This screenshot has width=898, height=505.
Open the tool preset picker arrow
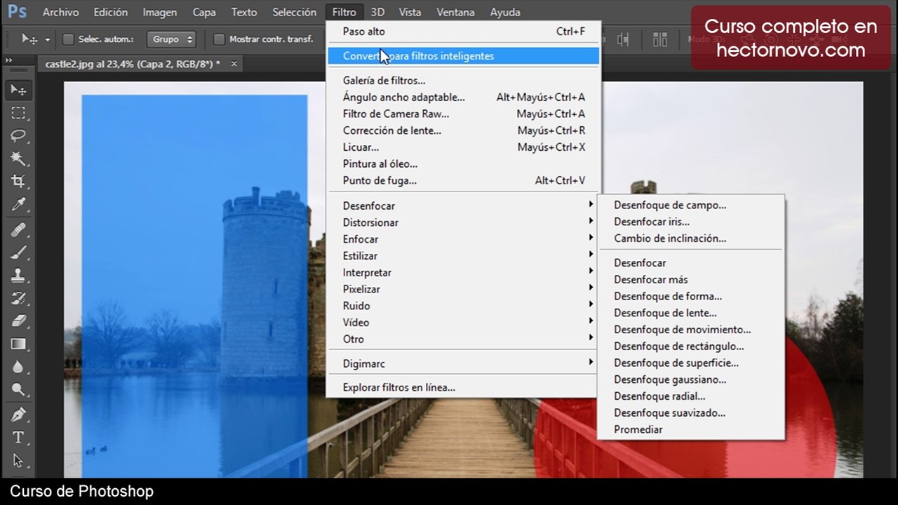47,40
